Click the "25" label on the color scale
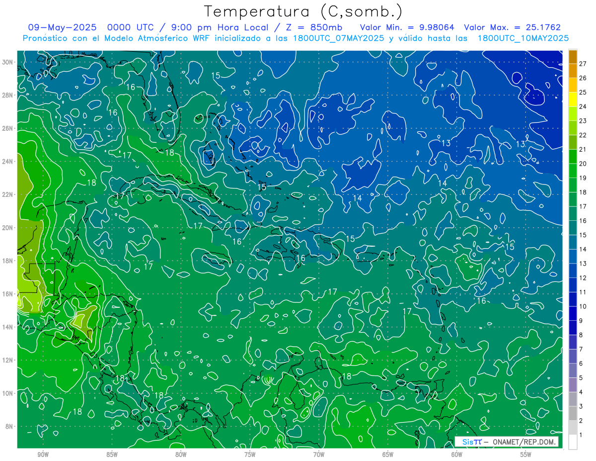Image resolution: width=596 pixels, height=461 pixels. pyautogui.click(x=583, y=92)
